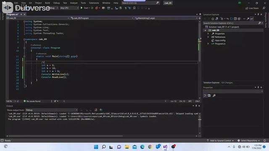Click the Solution Explorer search magnifier icon
This screenshot has width=269, height=151.
click(x=260, y=23)
